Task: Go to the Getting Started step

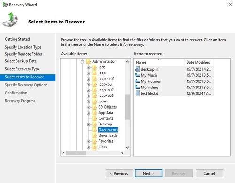Action: 17,39
